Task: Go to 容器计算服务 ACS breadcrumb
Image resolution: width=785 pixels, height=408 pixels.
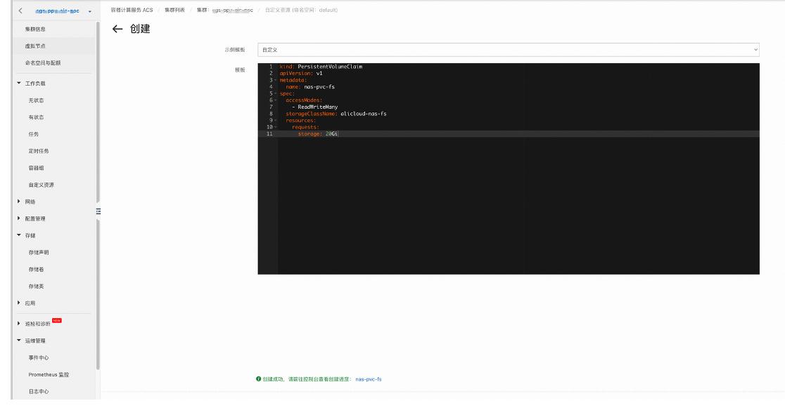Action: click(132, 10)
